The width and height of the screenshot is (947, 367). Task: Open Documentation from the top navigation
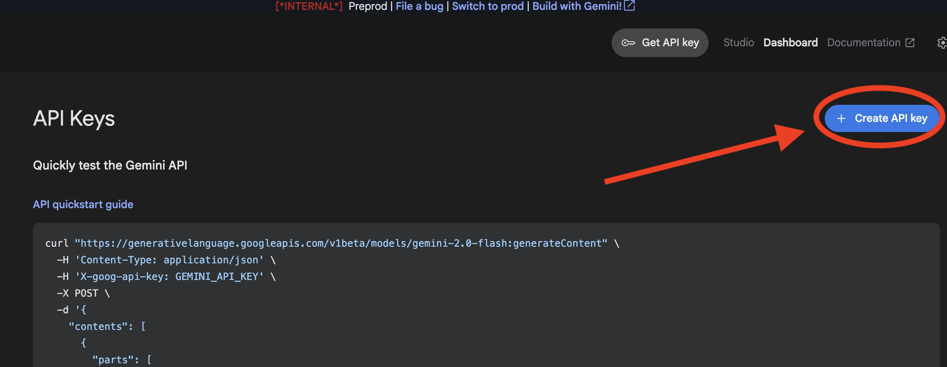[864, 42]
